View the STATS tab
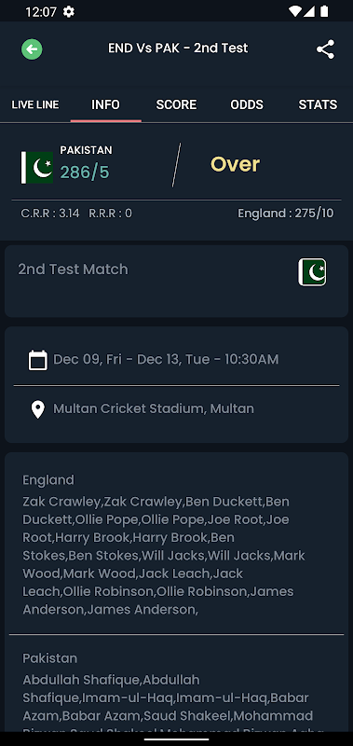This screenshot has width=353, height=746. (318, 104)
